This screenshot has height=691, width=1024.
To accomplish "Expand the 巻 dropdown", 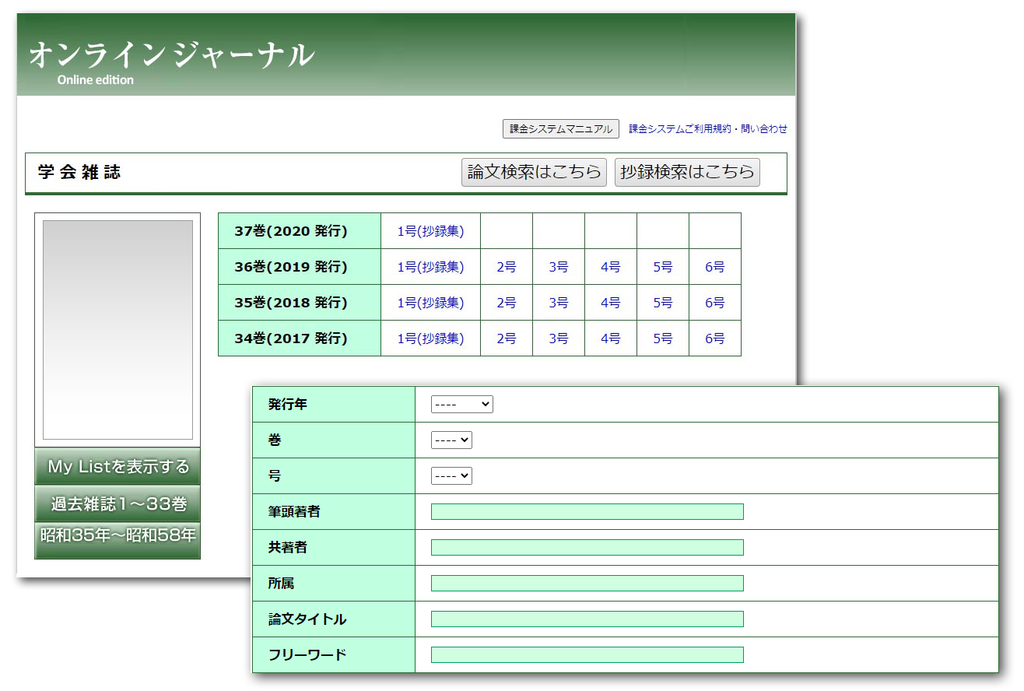I will (x=451, y=440).
